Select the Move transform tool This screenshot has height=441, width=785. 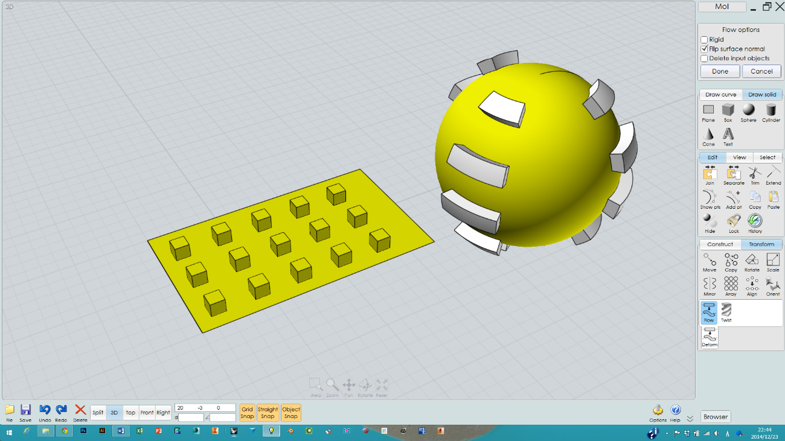pos(710,262)
